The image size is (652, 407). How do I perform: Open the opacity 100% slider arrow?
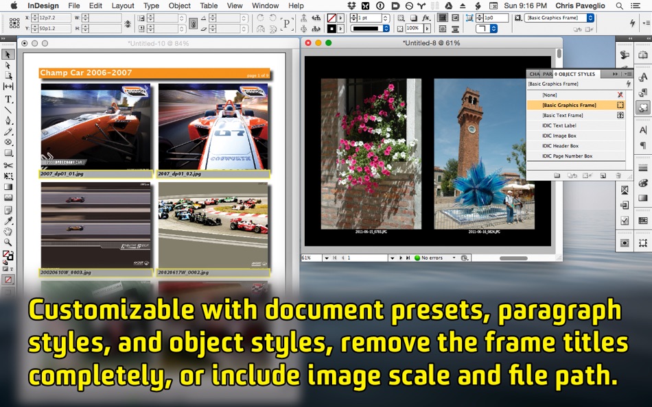click(x=427, y=29)
